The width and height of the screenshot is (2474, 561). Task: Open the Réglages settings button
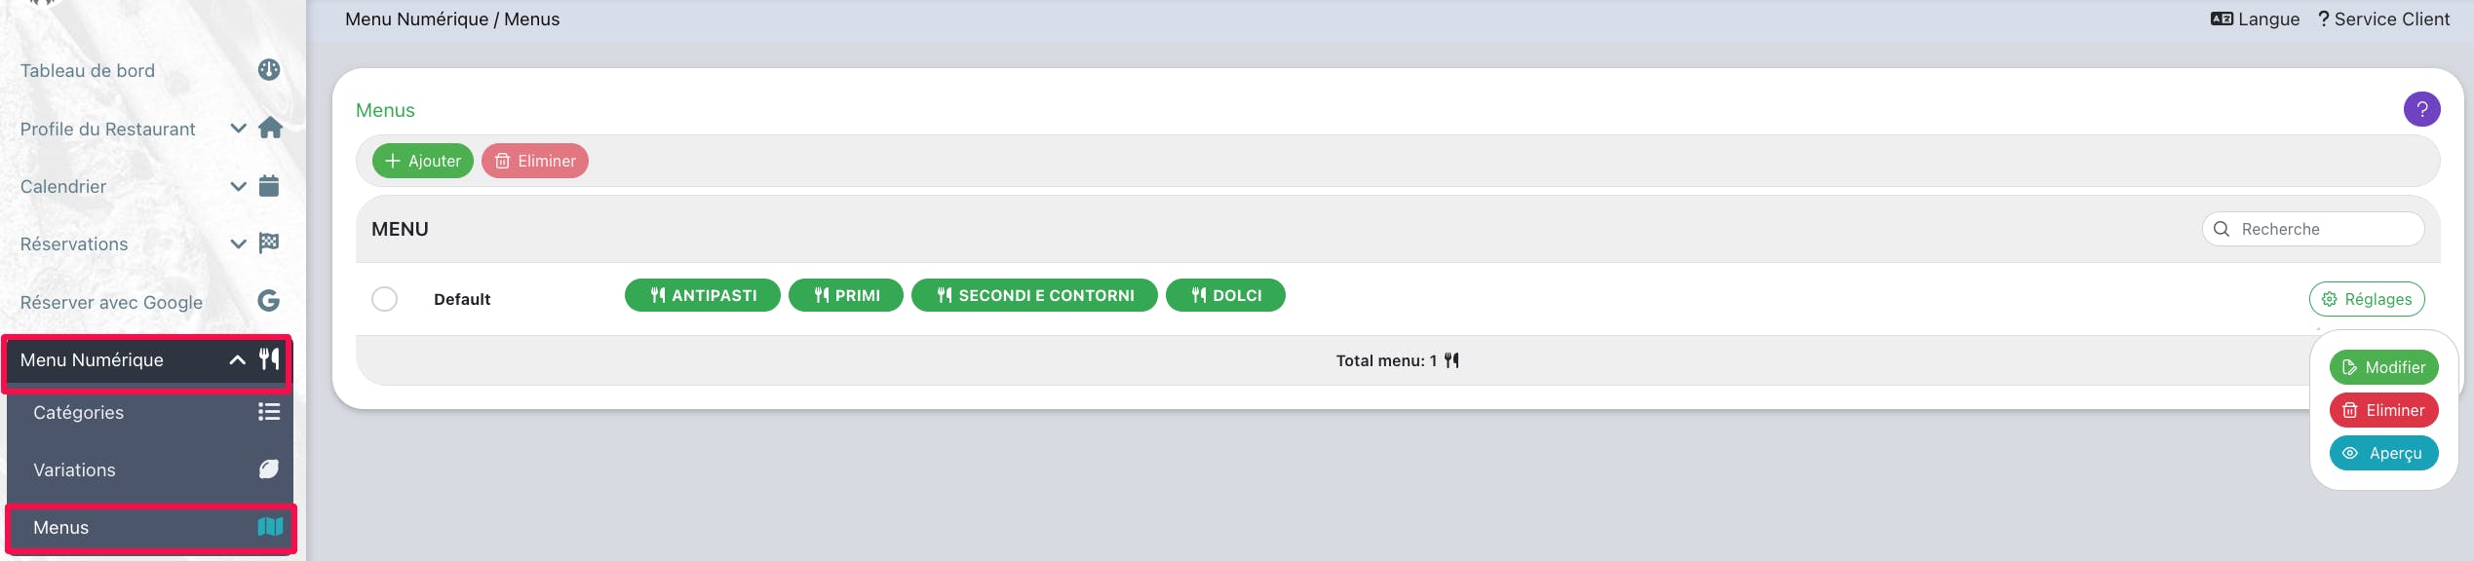[2366, 299]
